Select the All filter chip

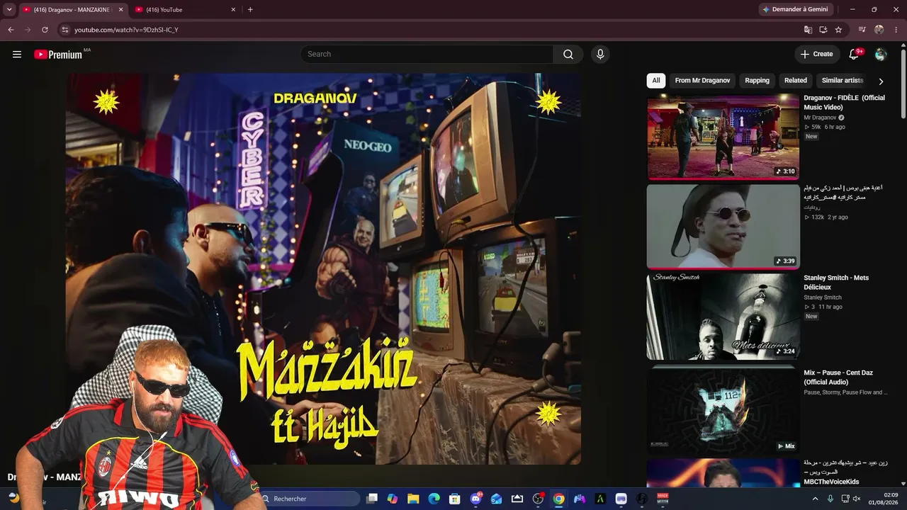(x=656, y=81)
